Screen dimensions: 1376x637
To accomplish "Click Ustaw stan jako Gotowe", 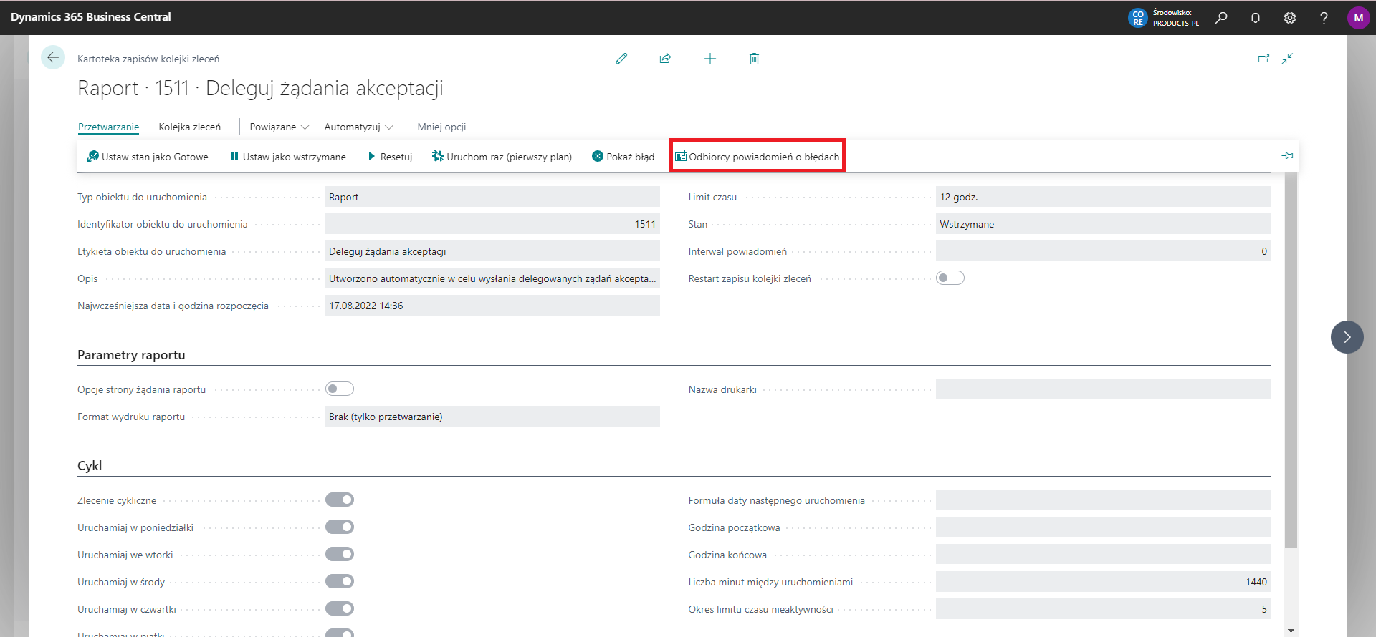I will click(148, 157).
